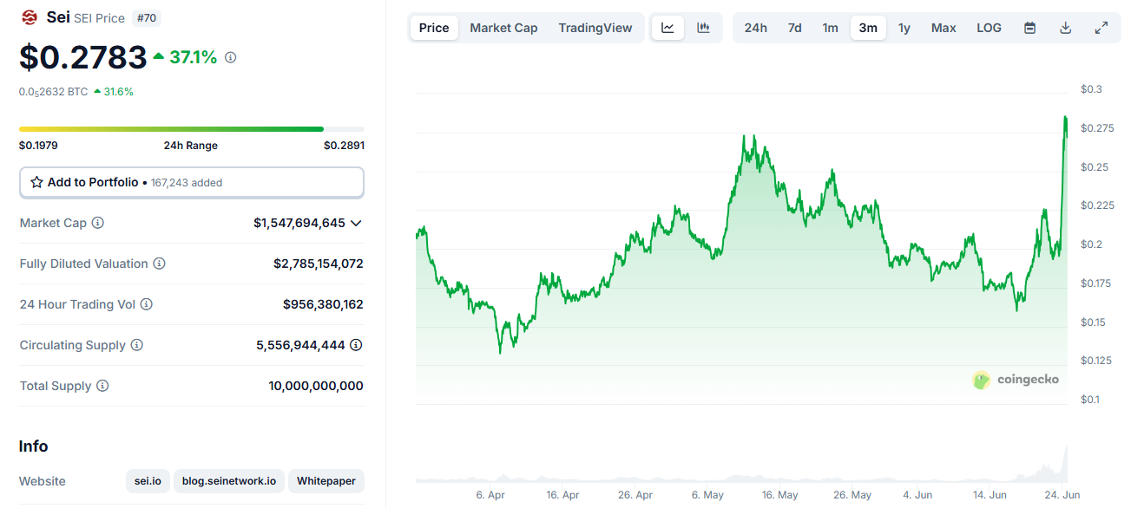
Task: Click the 24h Range progress bar
Action: [x=192, y=129]
